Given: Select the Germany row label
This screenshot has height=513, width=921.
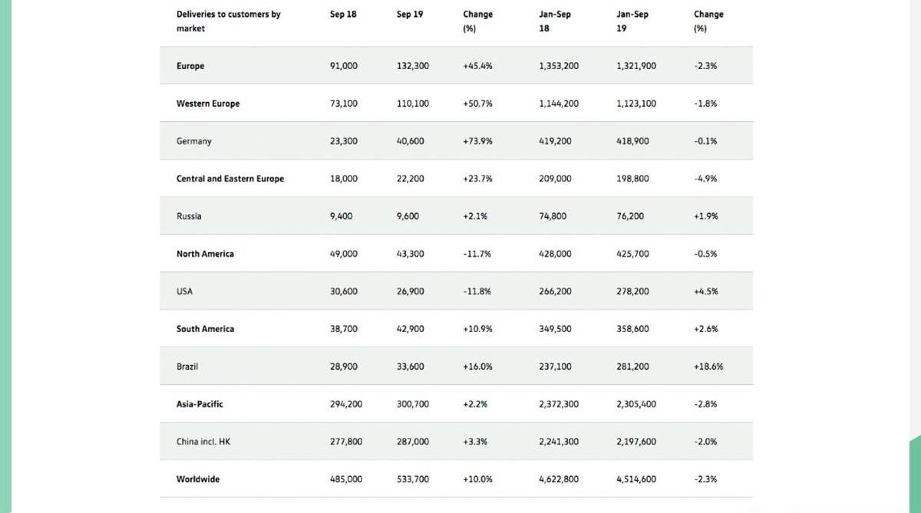Looking at the screenshot, I should tap(194, 141).
